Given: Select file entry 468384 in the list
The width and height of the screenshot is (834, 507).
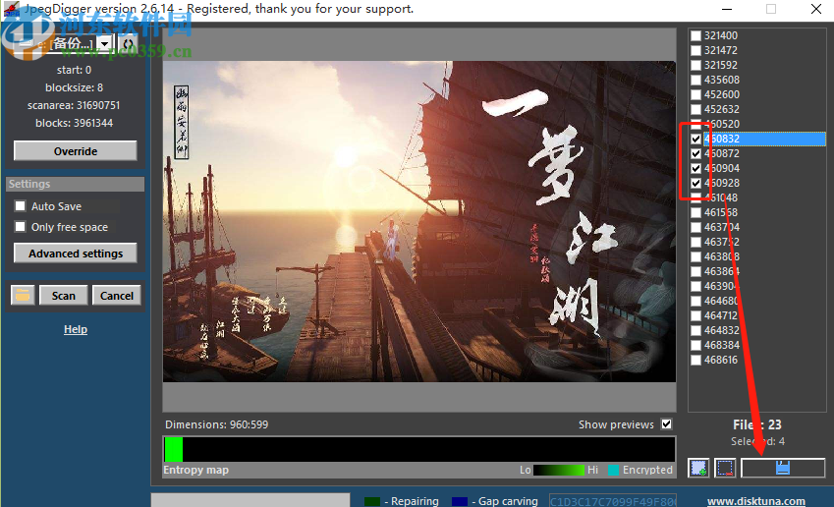Looking at the screenshot, I should pos(722,345).
